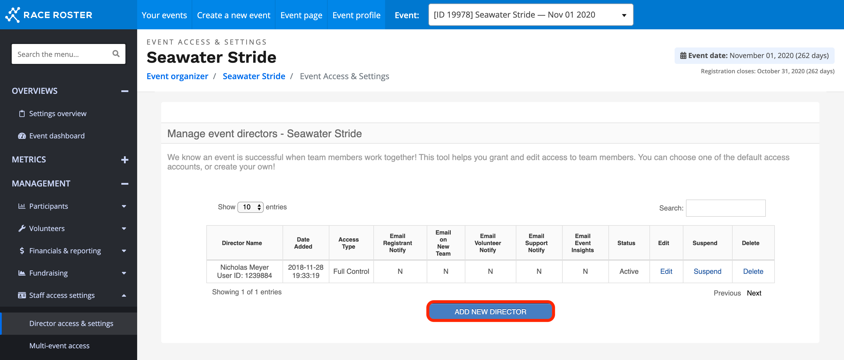Sort by Access Type column header

click(351, 243)
